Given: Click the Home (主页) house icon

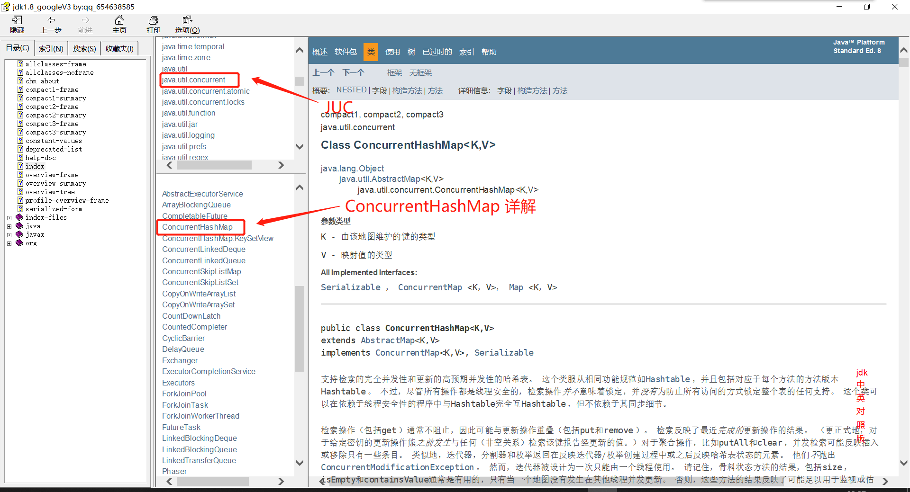Looking at the screenshot, I should pos(119,20).
